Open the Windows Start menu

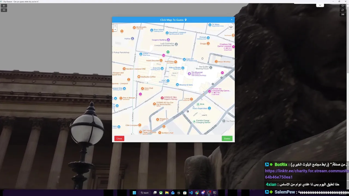134,193
